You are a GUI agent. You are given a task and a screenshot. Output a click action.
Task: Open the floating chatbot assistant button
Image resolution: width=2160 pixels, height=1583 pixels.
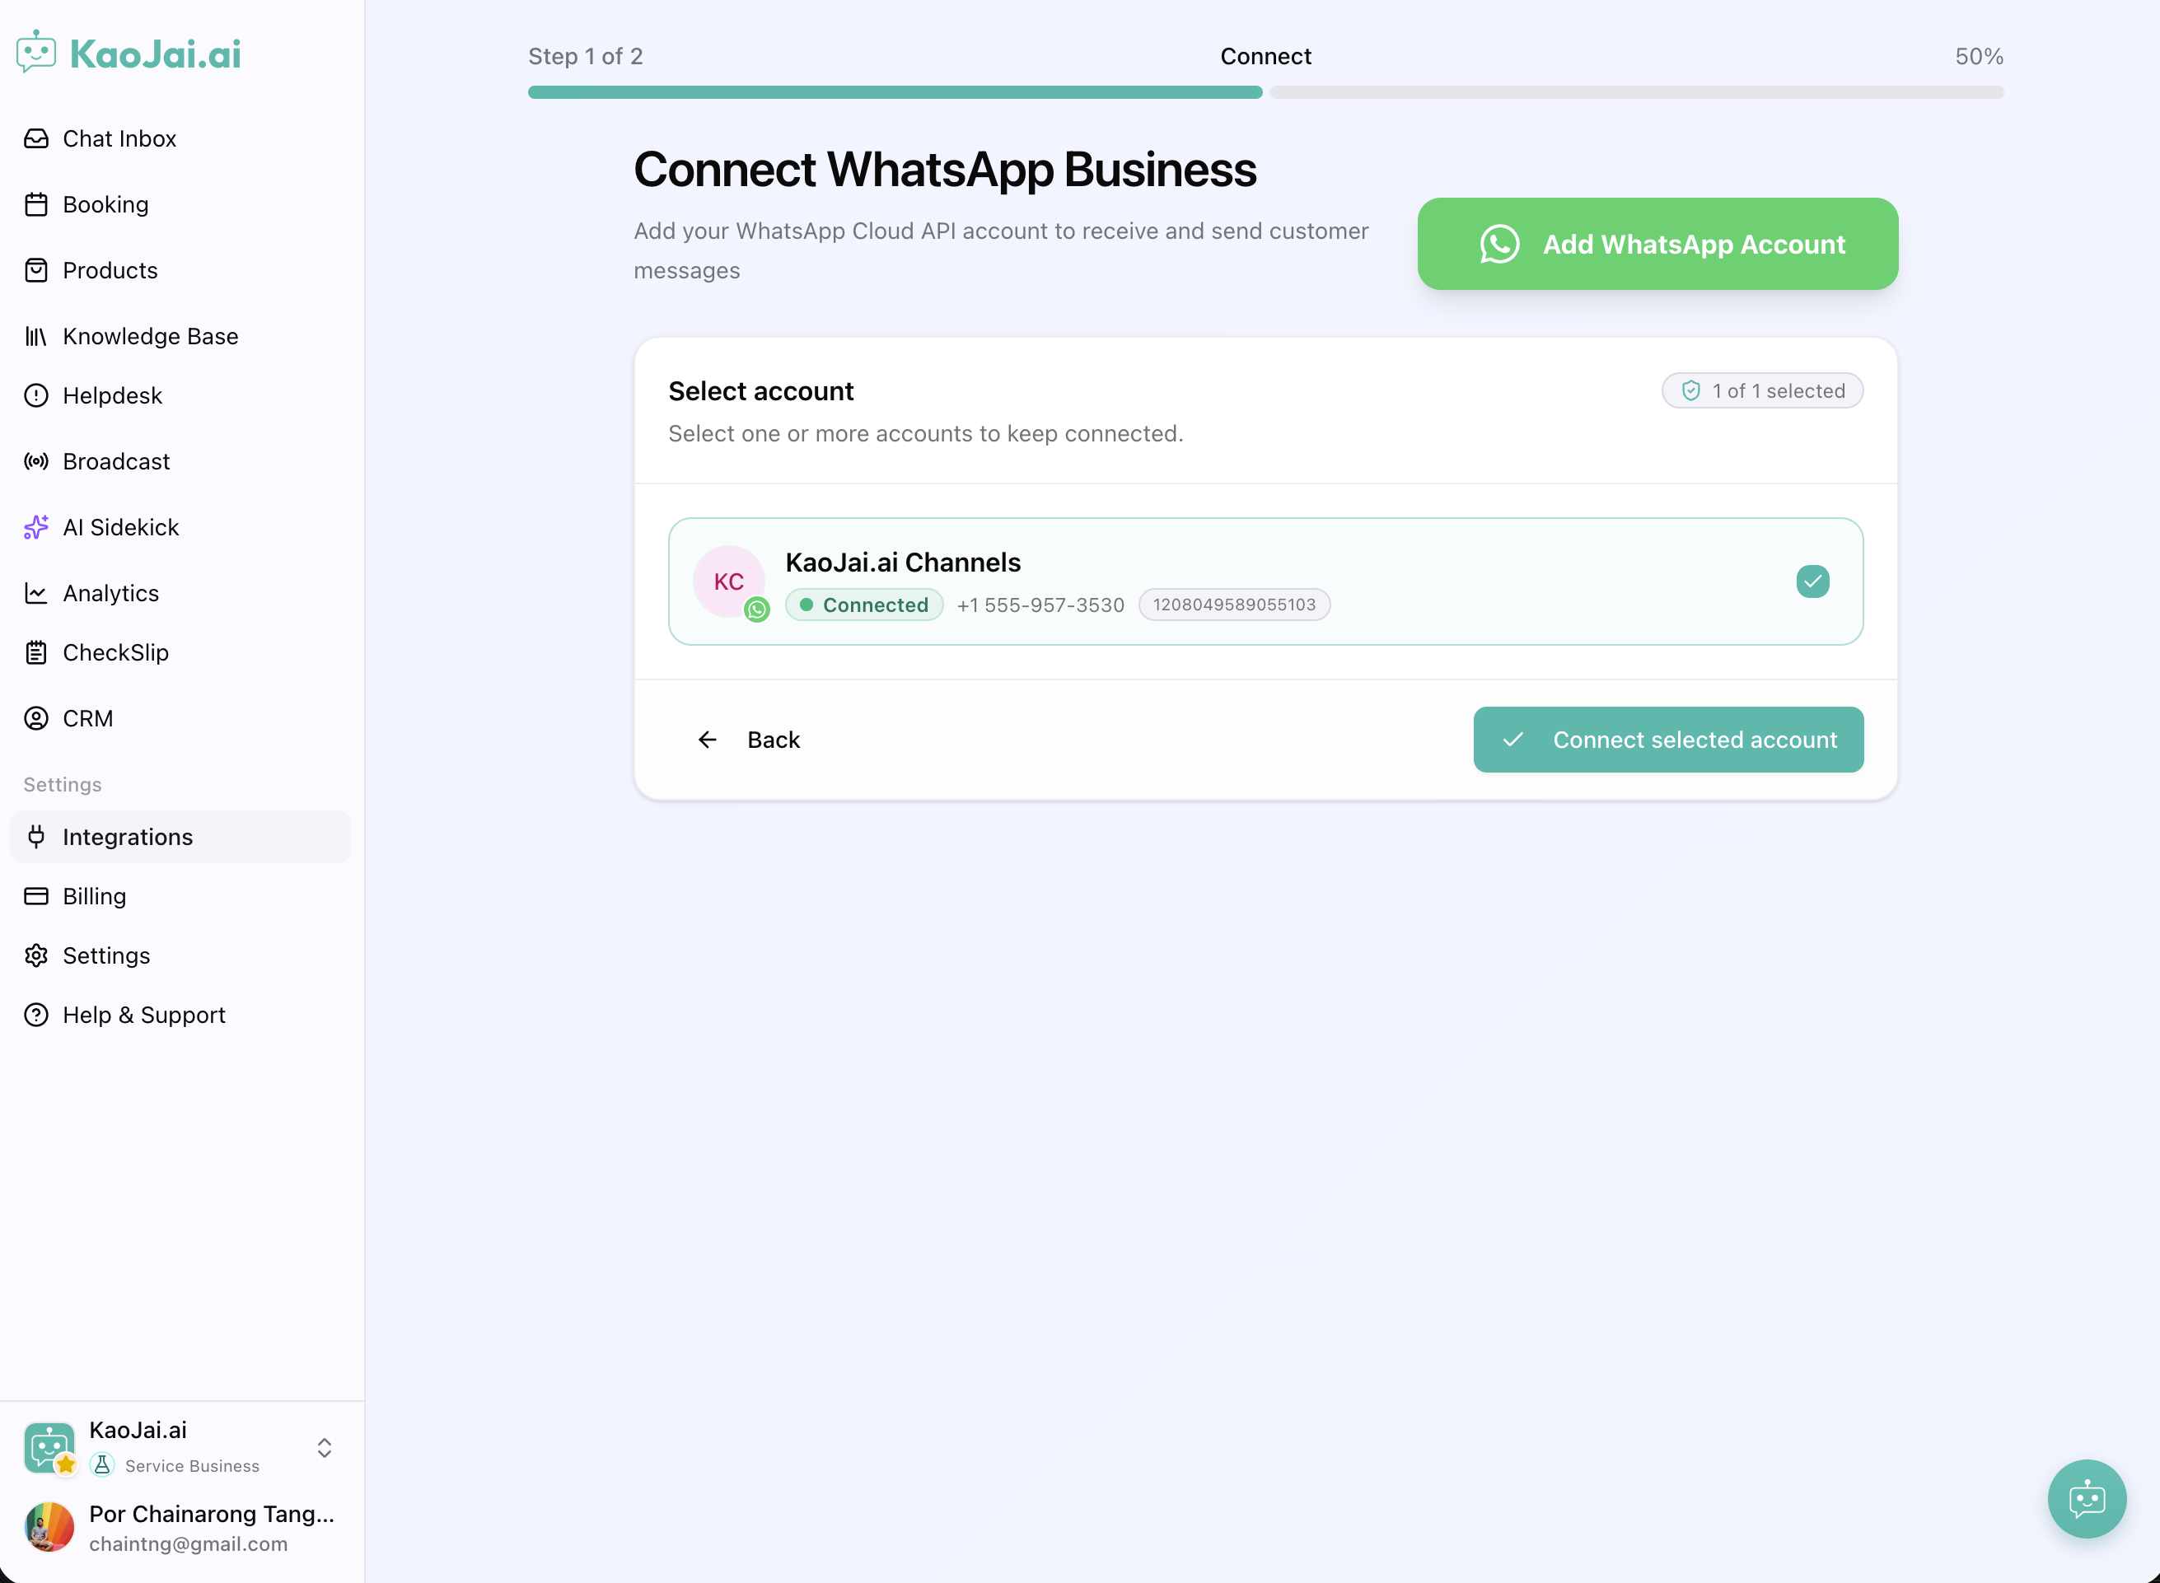click(x=2088, y=1500)
